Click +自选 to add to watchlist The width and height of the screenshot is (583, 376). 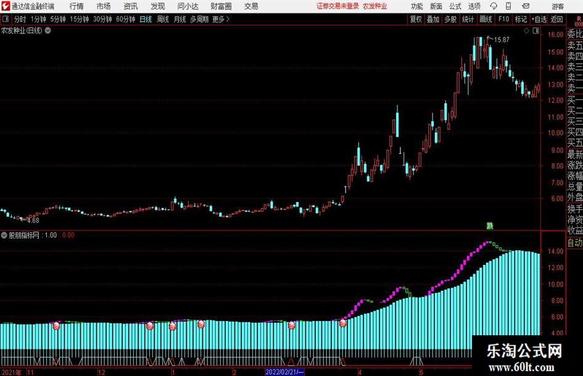[x=539, y=19]
